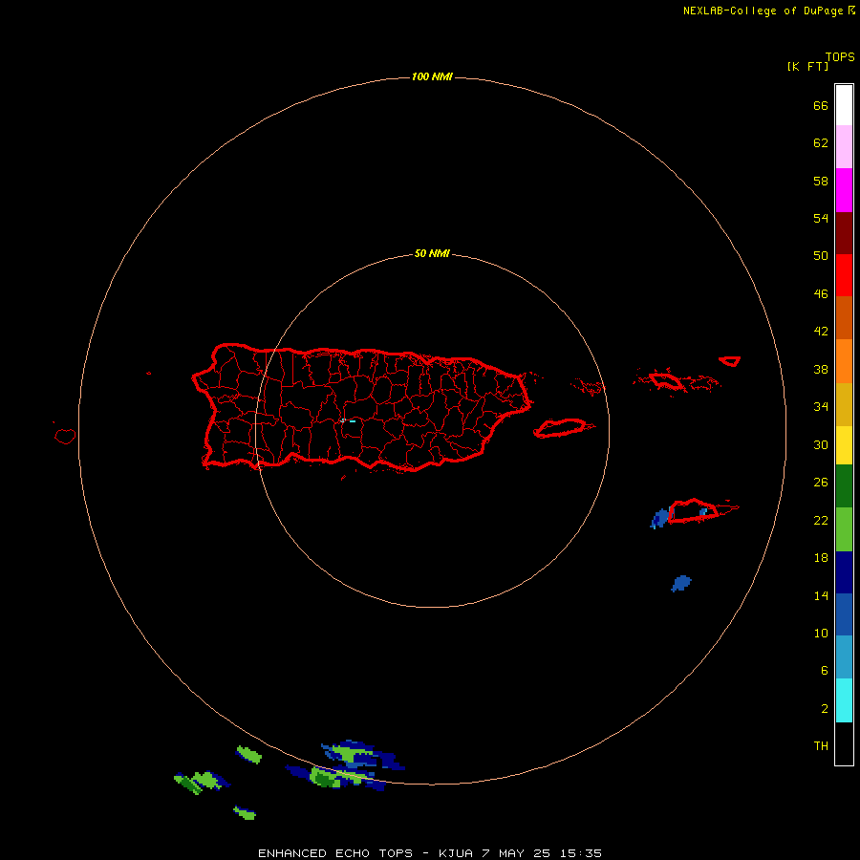Click legend value 34
The height and width of the screenshot is (860, 860).
coord(821,407)
